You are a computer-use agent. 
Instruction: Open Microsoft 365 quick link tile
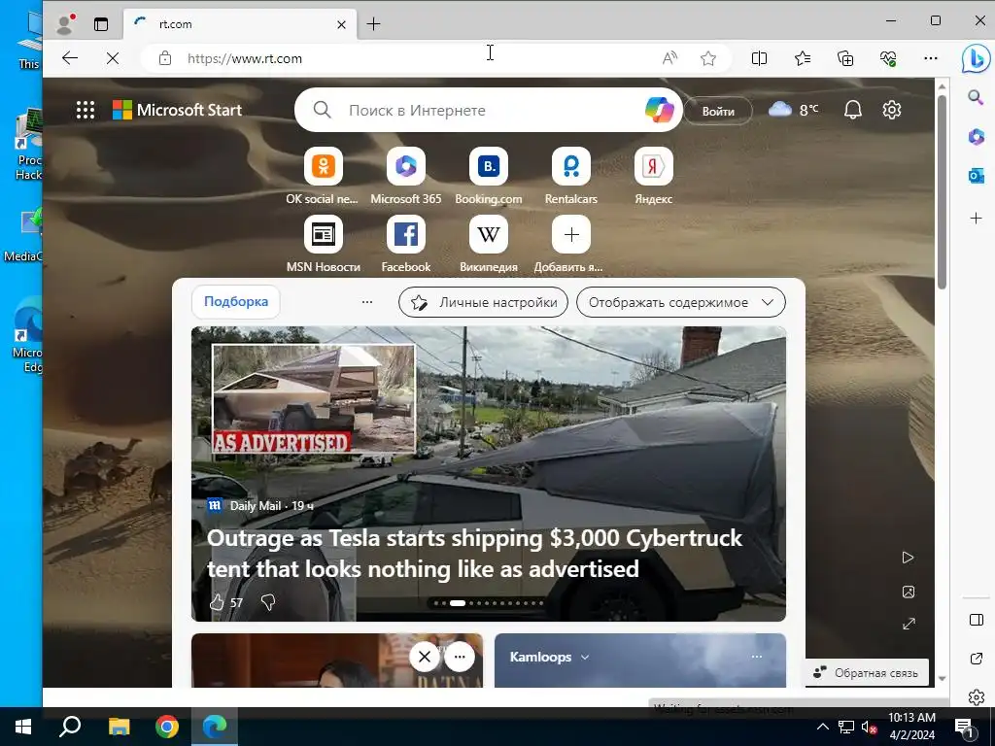click(x=406, y=176)
